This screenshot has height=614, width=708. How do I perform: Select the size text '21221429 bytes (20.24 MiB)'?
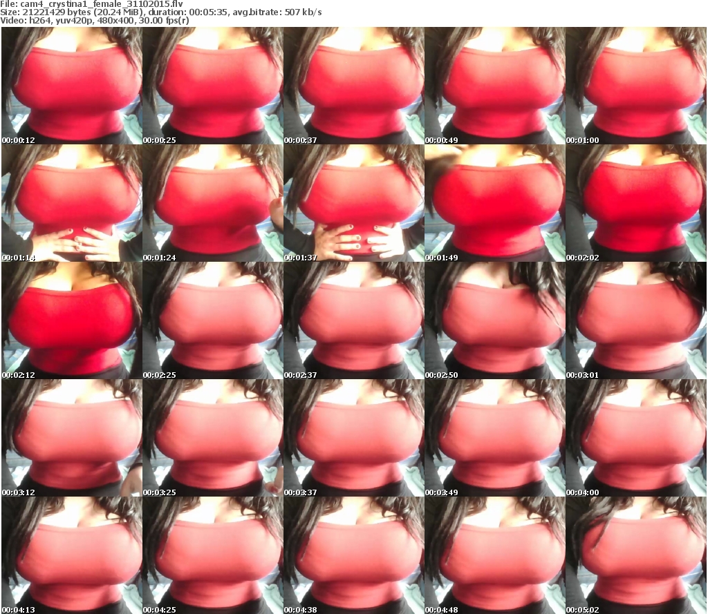[x=80, y=12]
